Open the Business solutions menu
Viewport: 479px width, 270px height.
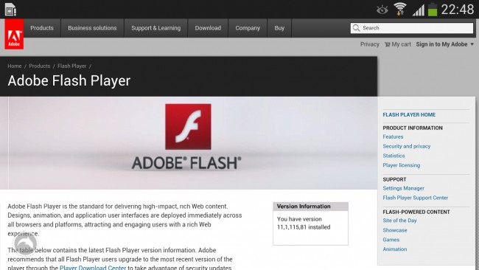pos(92,28)
